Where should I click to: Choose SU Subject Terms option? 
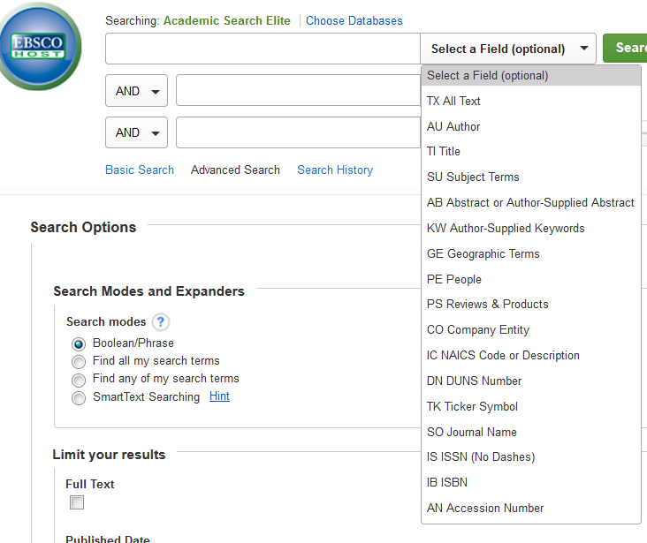473,177
